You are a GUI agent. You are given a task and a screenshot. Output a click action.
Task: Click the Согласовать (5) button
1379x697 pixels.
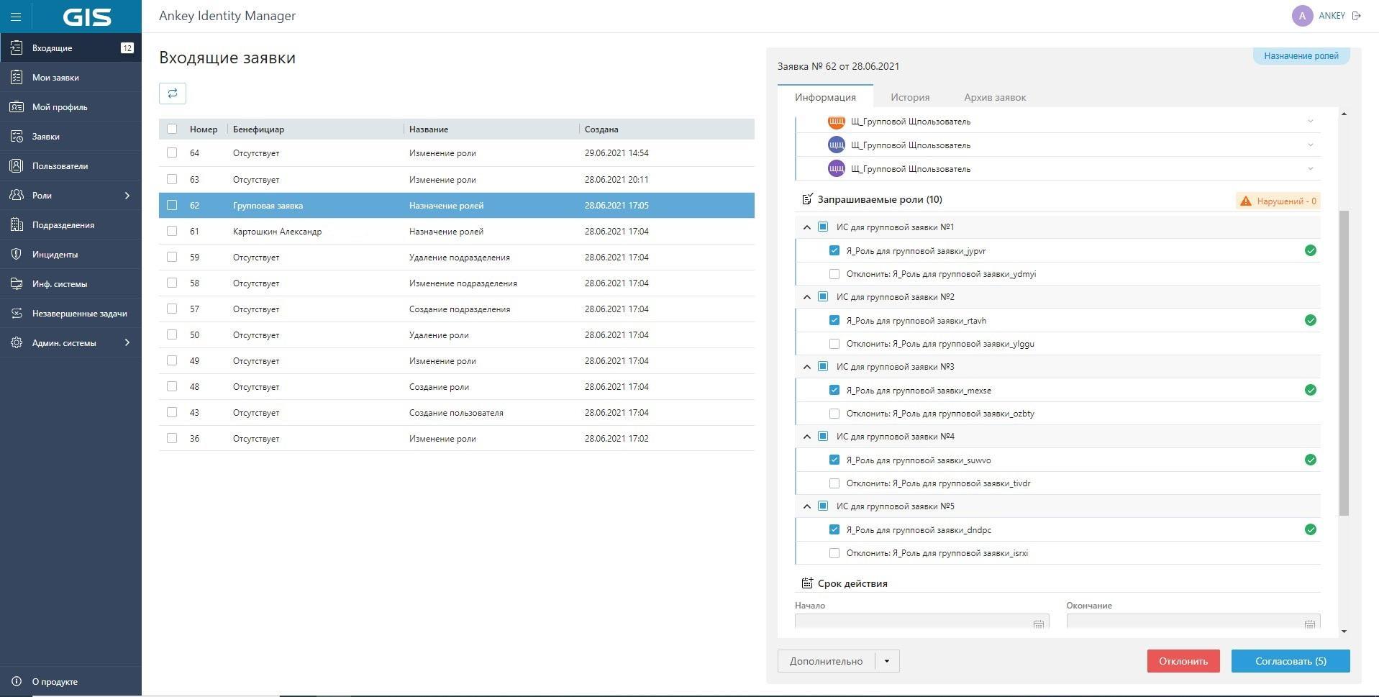(1290, 661)
